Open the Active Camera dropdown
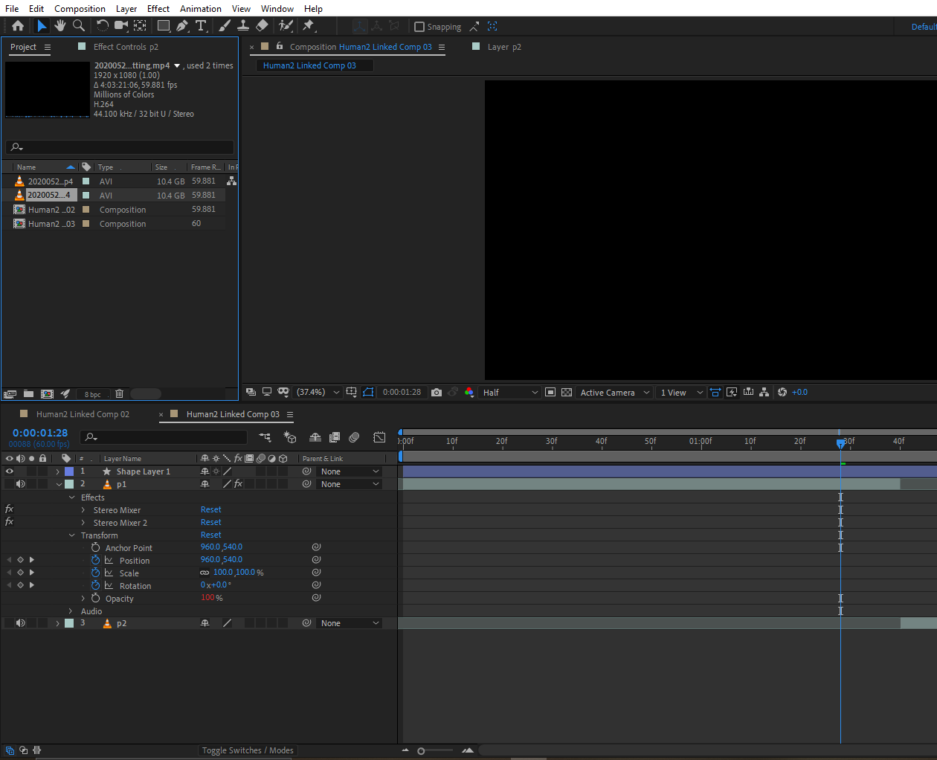 point(614,393)
